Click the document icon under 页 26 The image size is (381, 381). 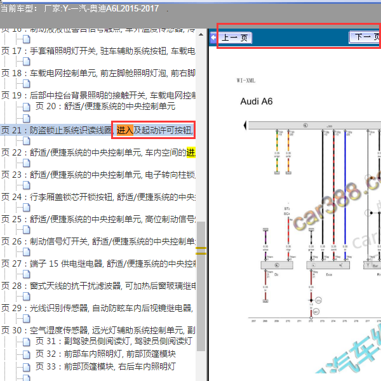(x=27, y=252)
